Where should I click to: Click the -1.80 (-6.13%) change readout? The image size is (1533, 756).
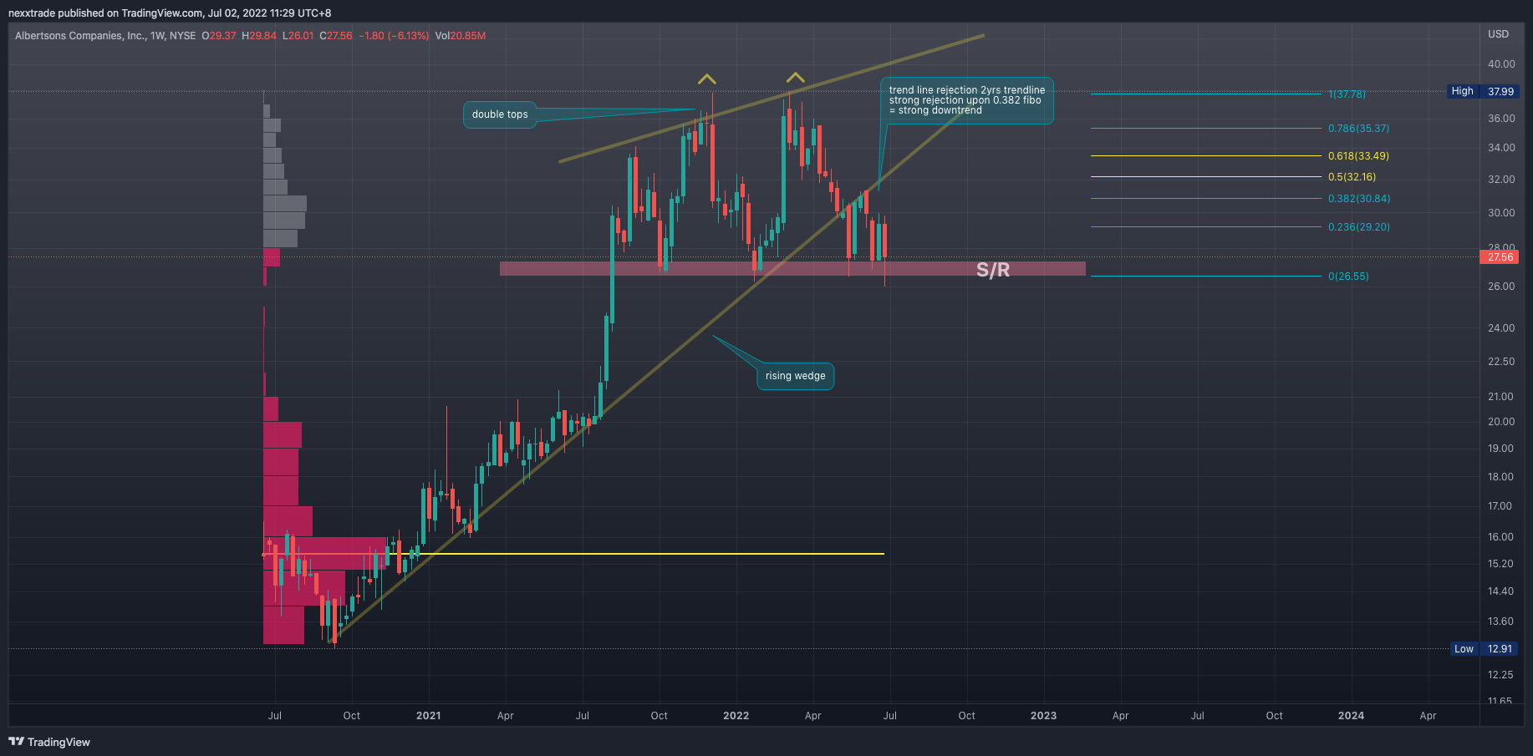pyautogui.click(x=394, y=36)
